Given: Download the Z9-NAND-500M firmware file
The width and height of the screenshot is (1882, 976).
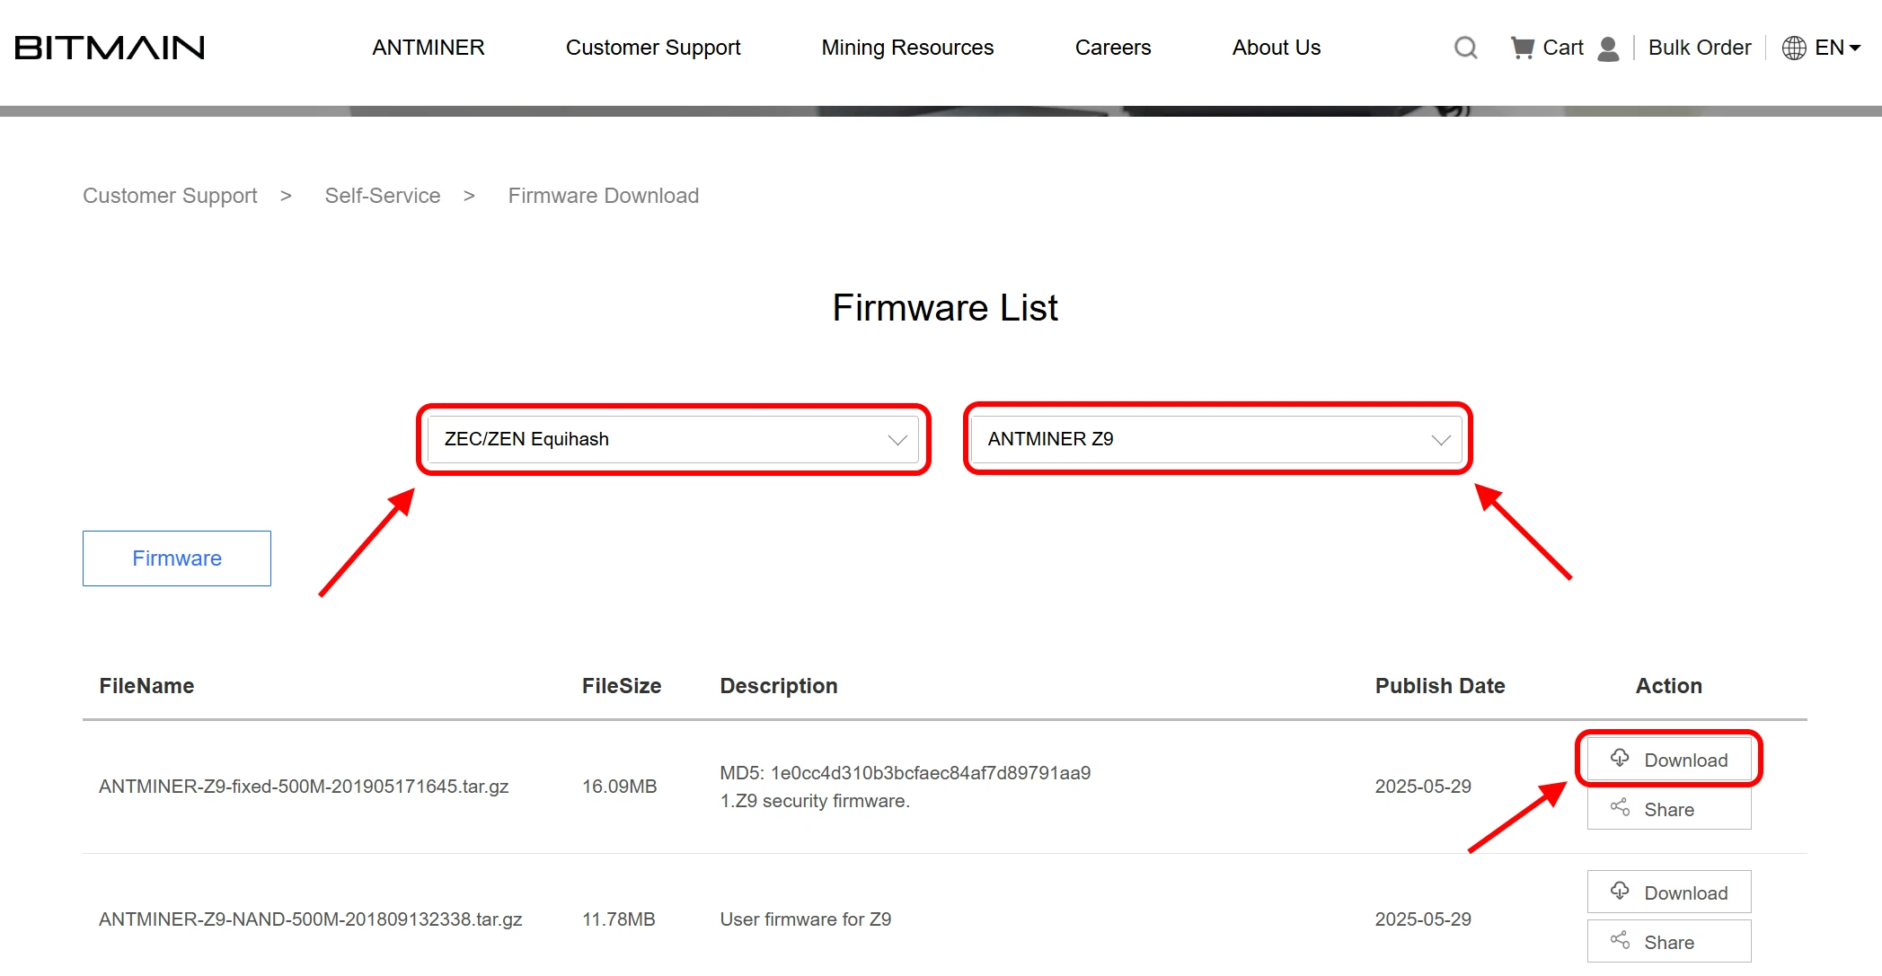Looking at the screenshot, I should 1668,892.
